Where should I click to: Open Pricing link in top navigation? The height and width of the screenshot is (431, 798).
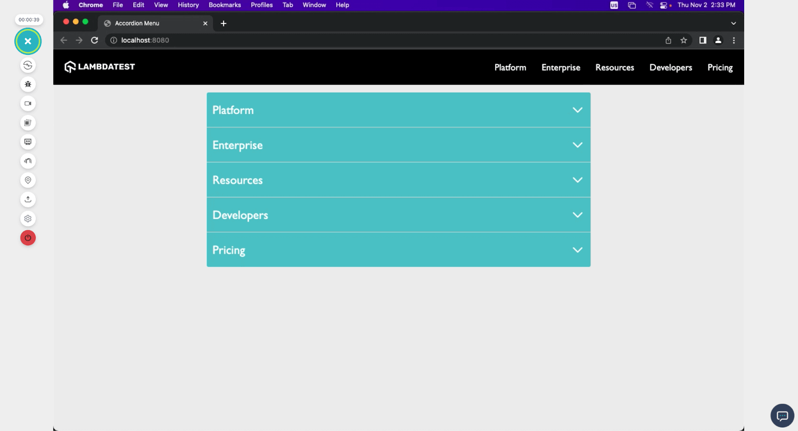720,68
